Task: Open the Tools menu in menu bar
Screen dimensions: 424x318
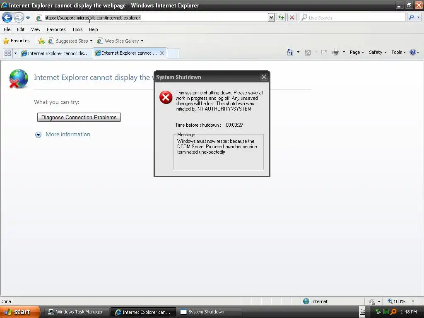Action: tap(77, 29)
